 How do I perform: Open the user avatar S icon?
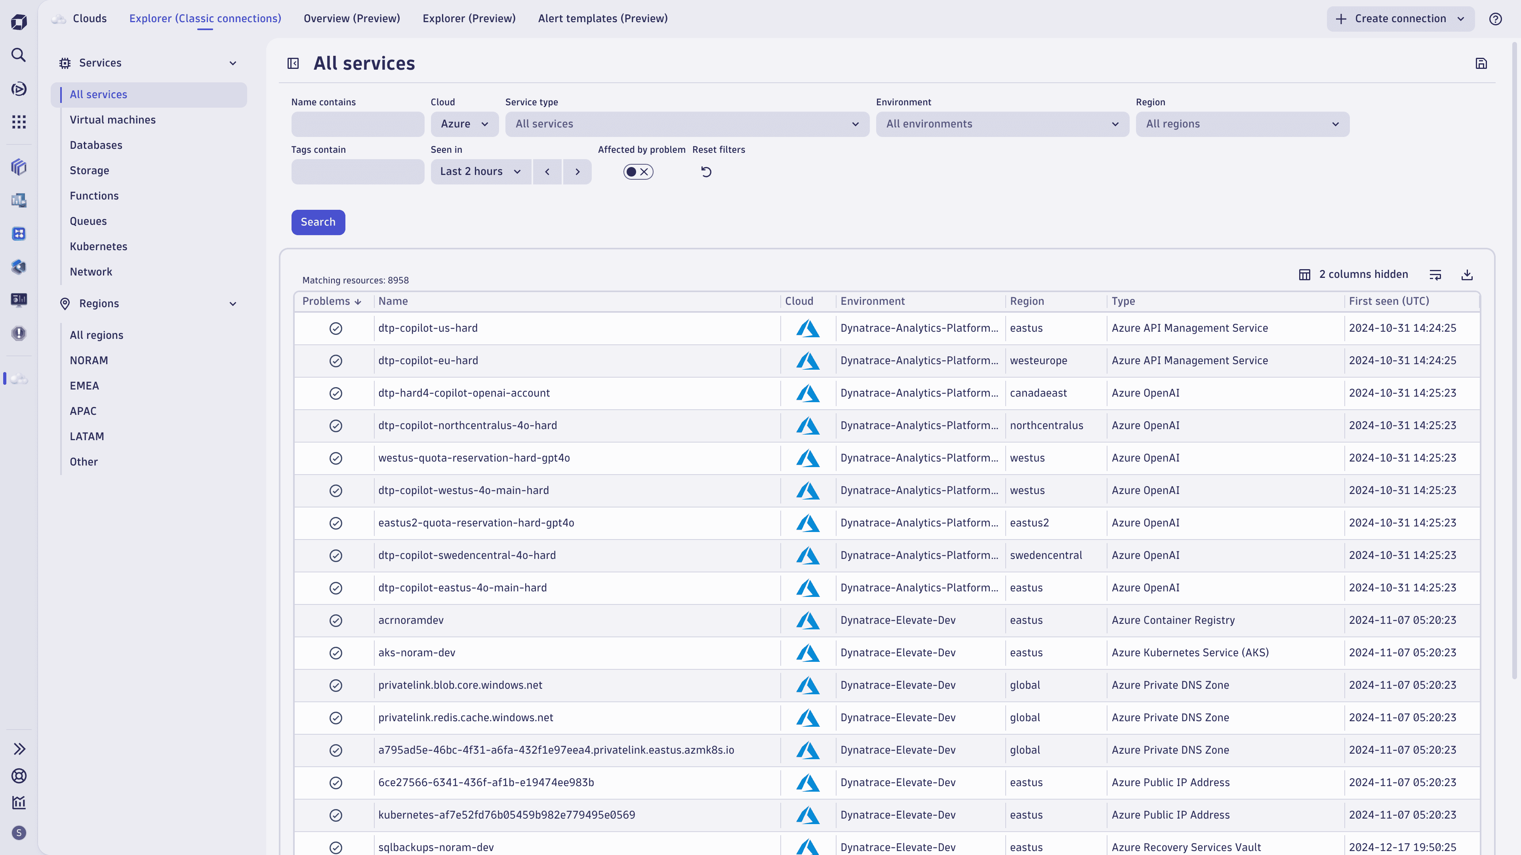(x=19, y=832)
